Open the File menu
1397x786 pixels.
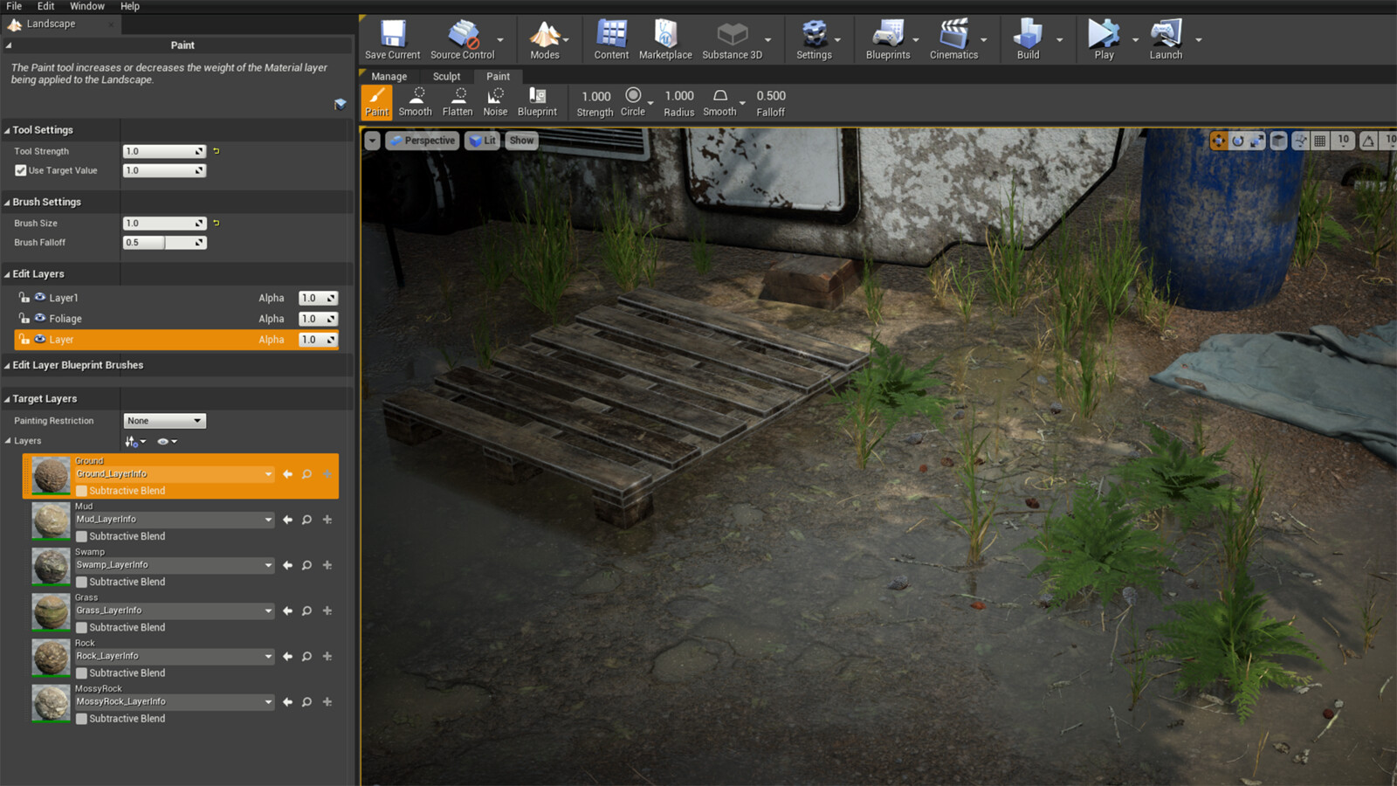click(x=14, y=6)
